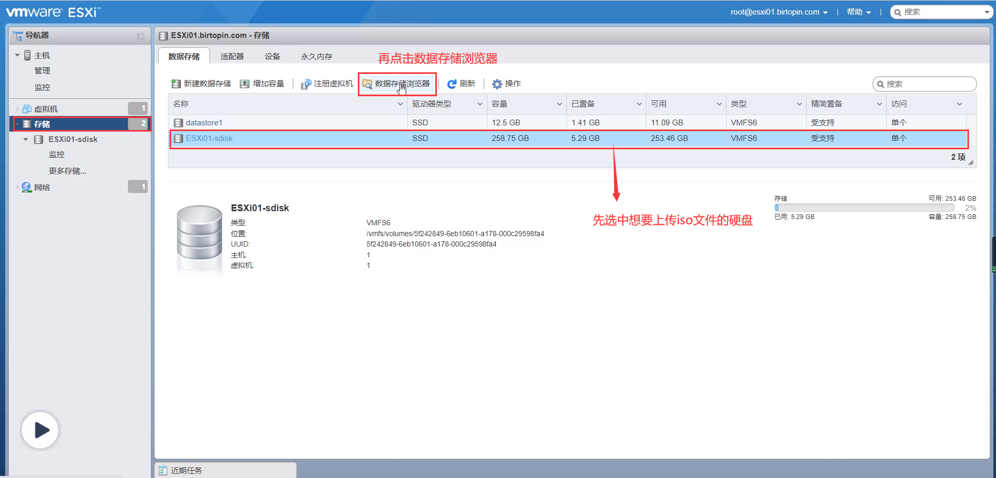
Task: Open the root@esxi01.birtopin.com user dropdown
Action: (x=779, y=12)
